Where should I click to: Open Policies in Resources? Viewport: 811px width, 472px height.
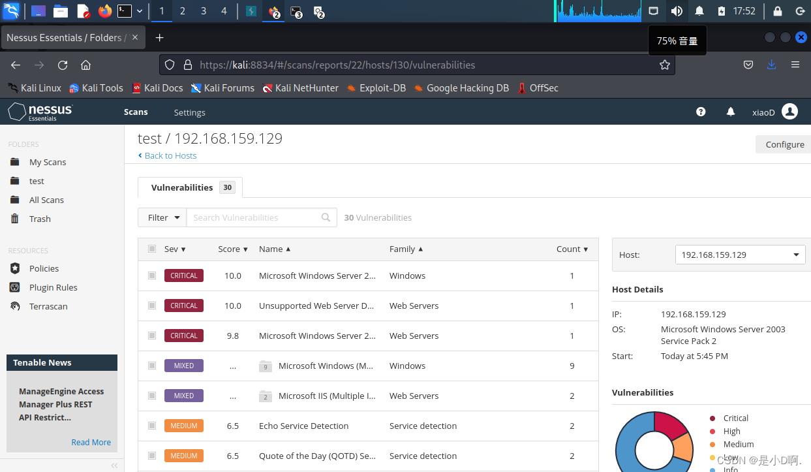click(x=44, y=268)
